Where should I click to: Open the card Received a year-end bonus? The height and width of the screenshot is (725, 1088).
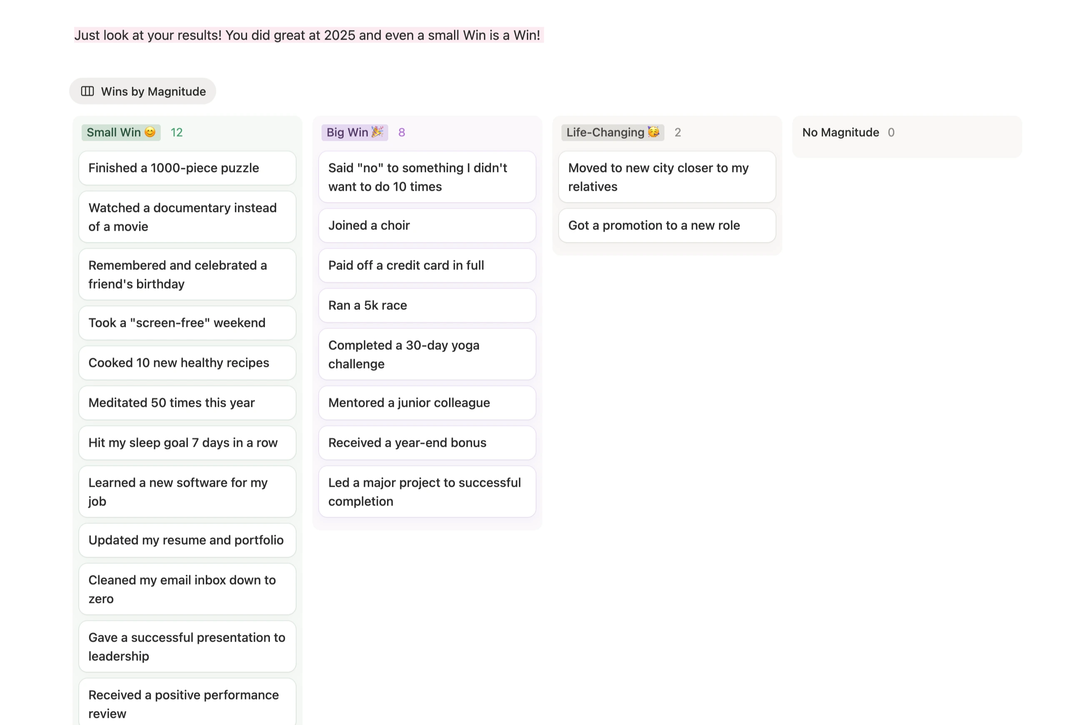[x=426, y=443]
